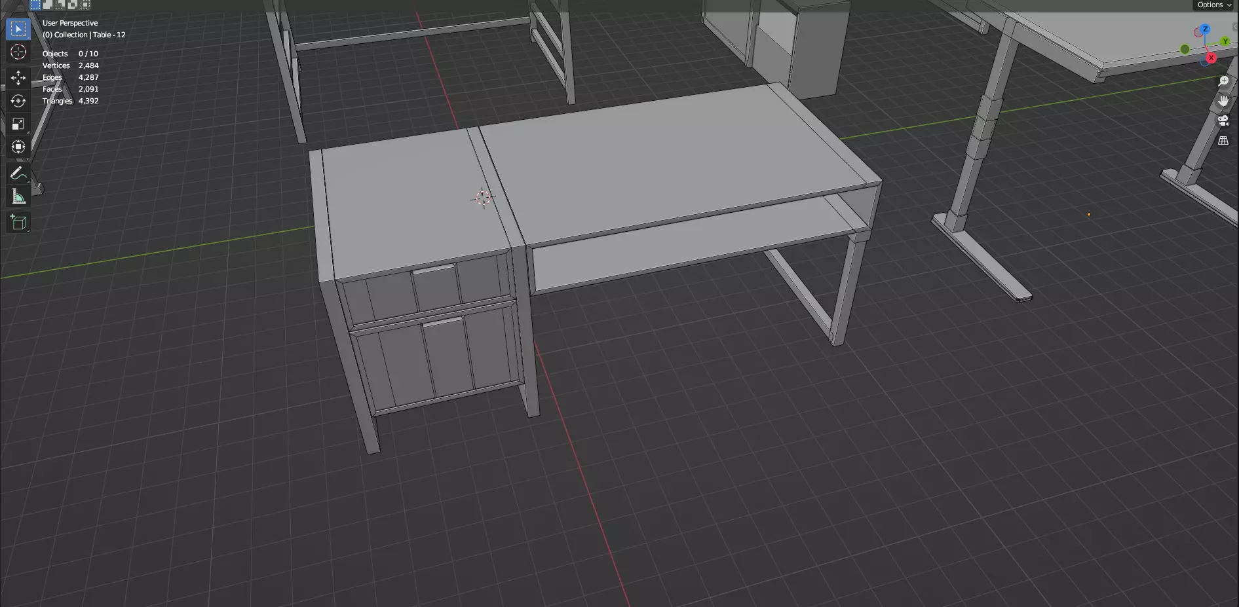Image resolution: width=1239 pixels, height=607 pixels.
Task: Open the Options dropdown
Action: tap(1214, 5)
